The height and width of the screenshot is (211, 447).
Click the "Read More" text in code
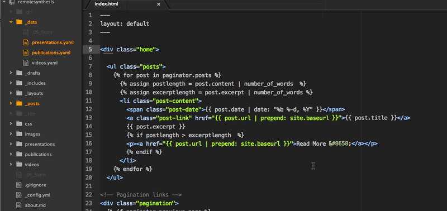point(311,143)
